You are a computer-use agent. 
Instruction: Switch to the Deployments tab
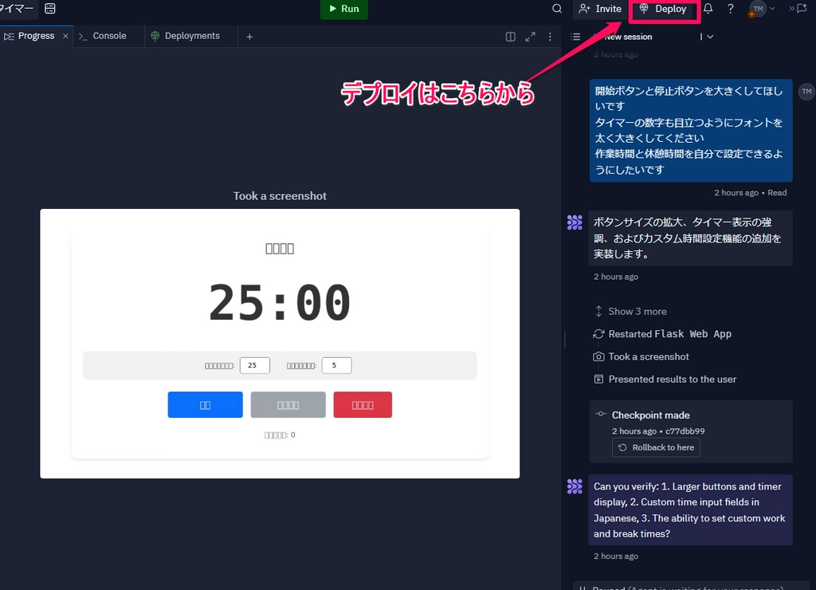(x=191, y=36)
